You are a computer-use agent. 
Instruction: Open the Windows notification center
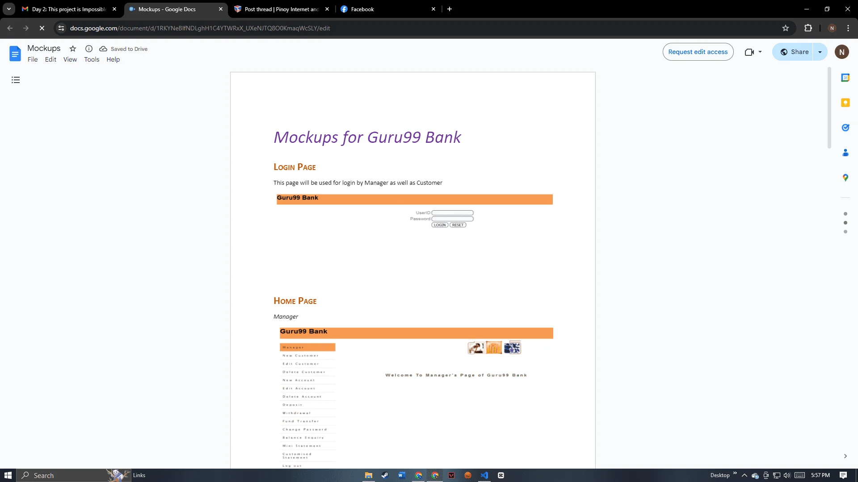coord(843,475)
